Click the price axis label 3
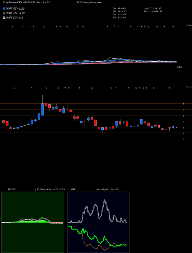Screen dimensions: 192x253 click(x=184, y=134)
